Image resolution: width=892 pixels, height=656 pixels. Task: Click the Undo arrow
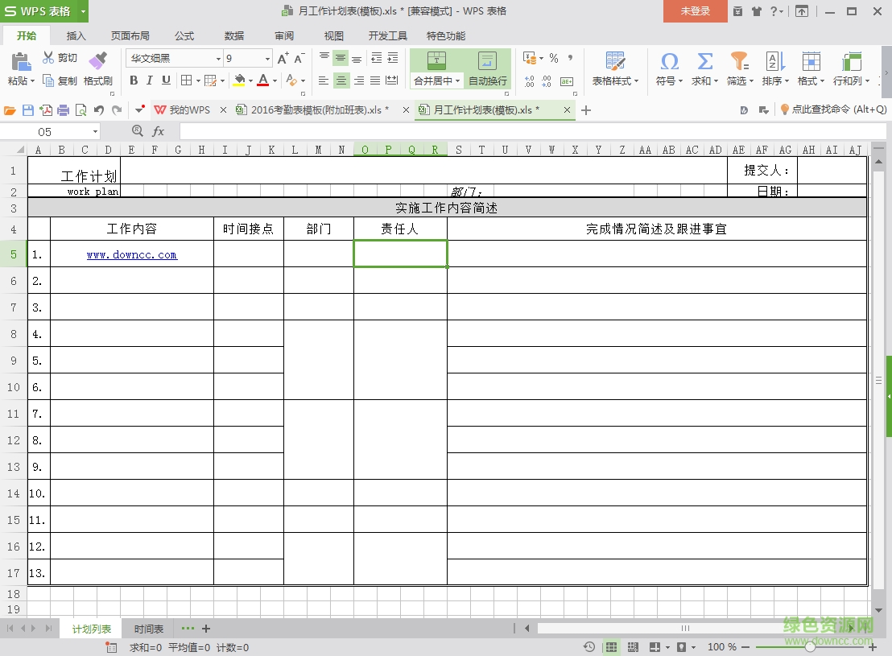click(99, 109)
